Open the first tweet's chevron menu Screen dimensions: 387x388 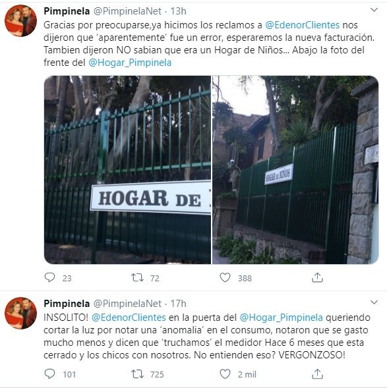[374, 10]
